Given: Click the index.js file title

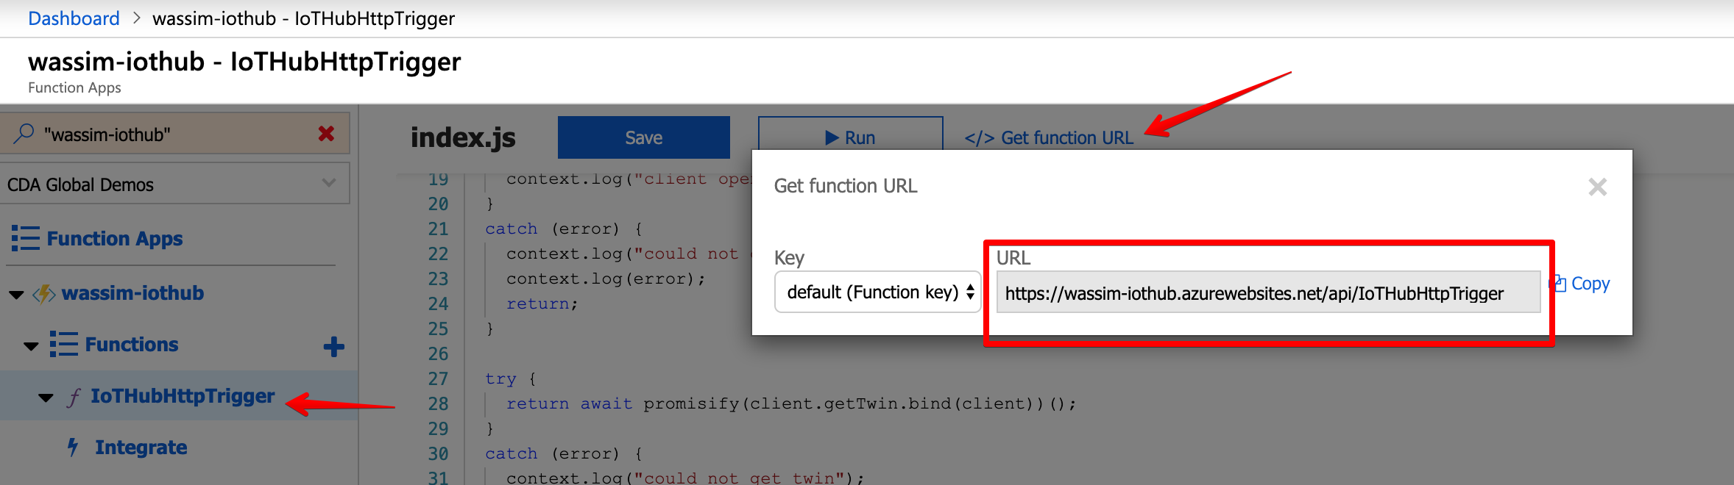Looking at the screenshot, I should point(463,137).
